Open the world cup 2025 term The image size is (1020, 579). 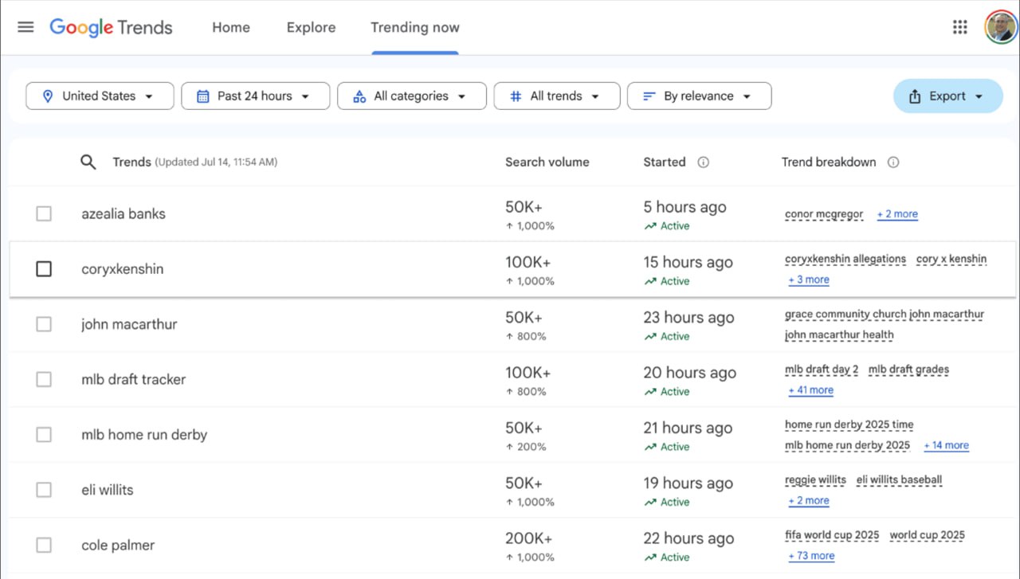[x=927, y=535]
